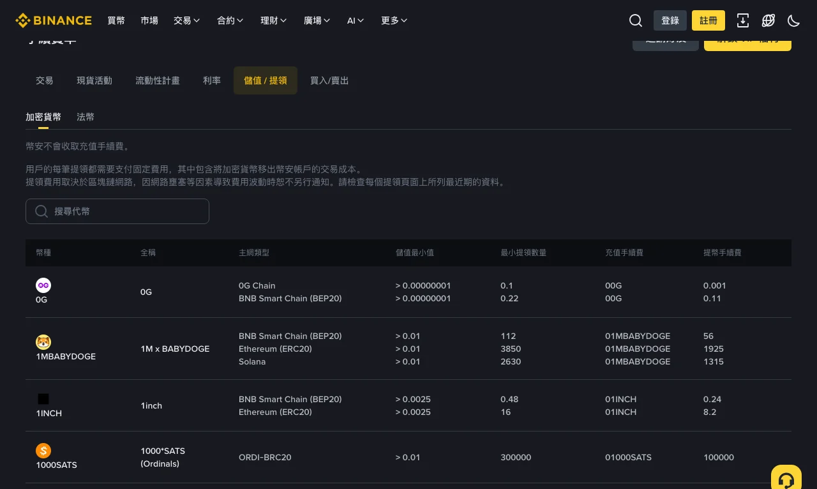Viewport: 817px width, 489px height.
Task: Expand the 理財 dropdown menu
Action: point(274,20)
